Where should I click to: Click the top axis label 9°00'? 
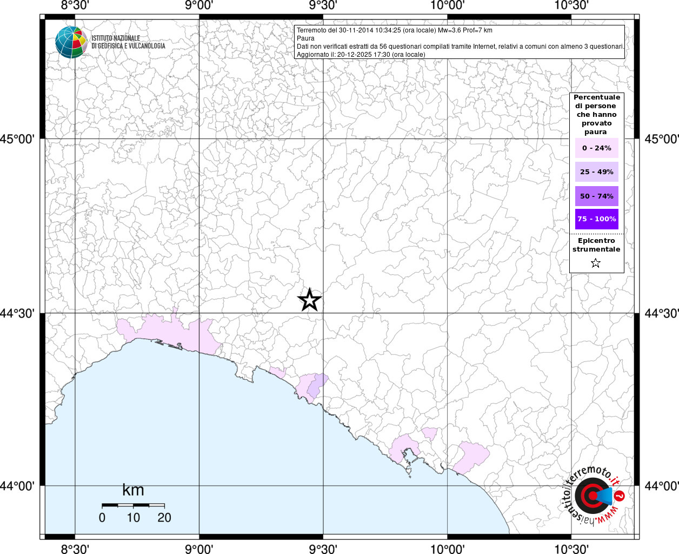199,5
